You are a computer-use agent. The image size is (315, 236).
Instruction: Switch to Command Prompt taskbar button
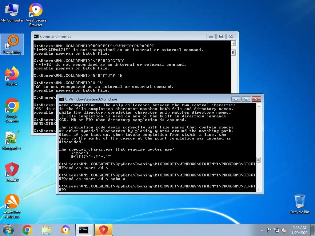click(84, 230)
